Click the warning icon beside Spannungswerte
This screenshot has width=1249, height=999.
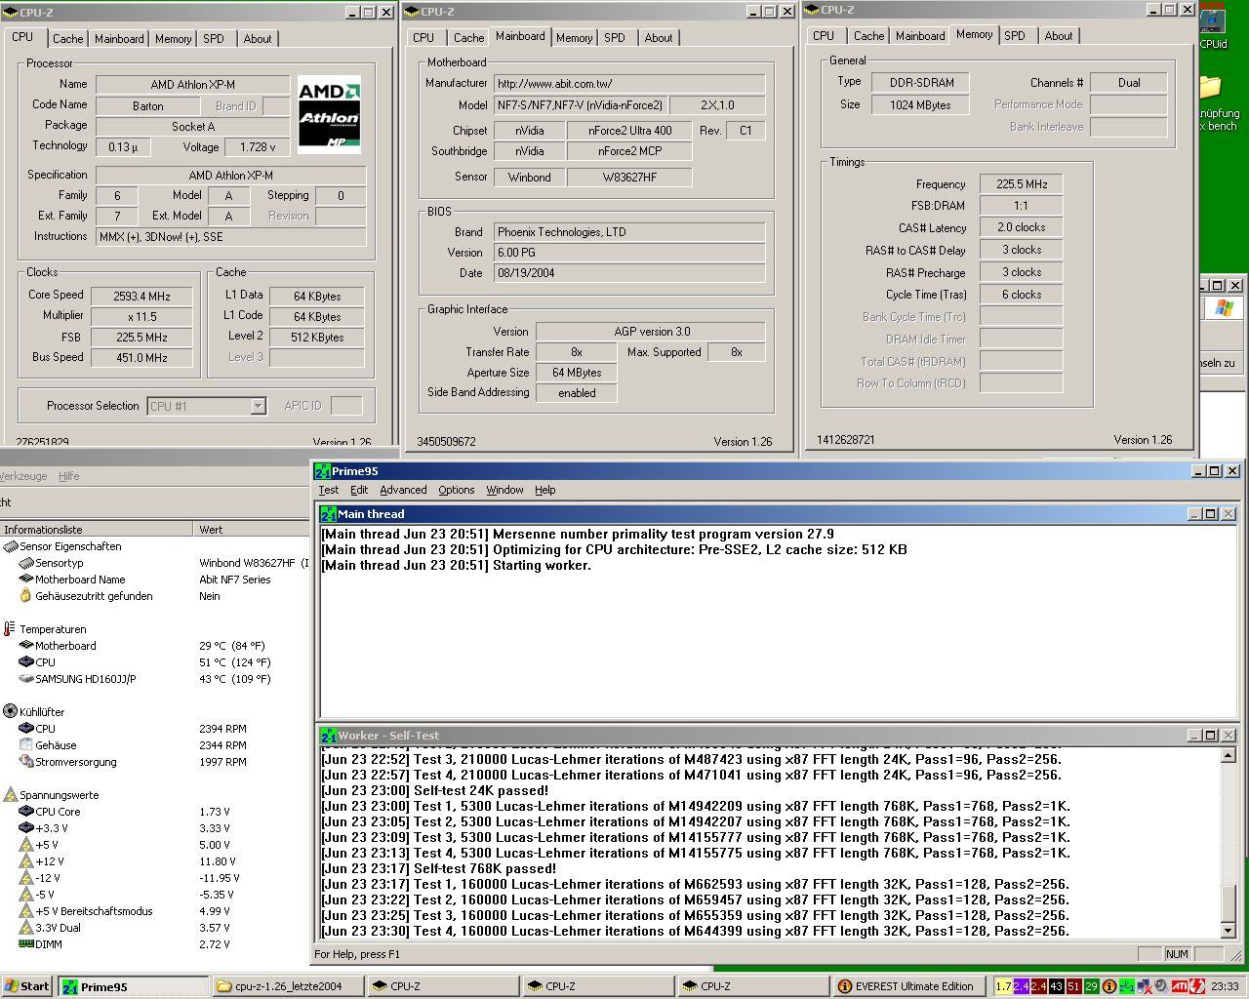pos(10,795)
